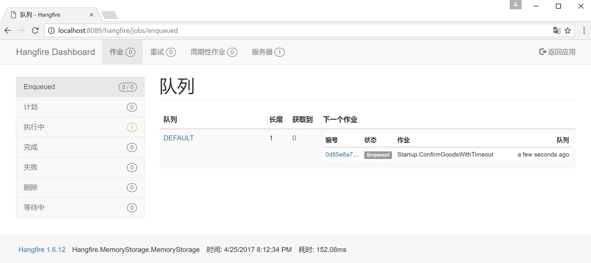Screen dimensions: 591x263
Task: Open the 重试 navigation tab
Action: point(163,52)
